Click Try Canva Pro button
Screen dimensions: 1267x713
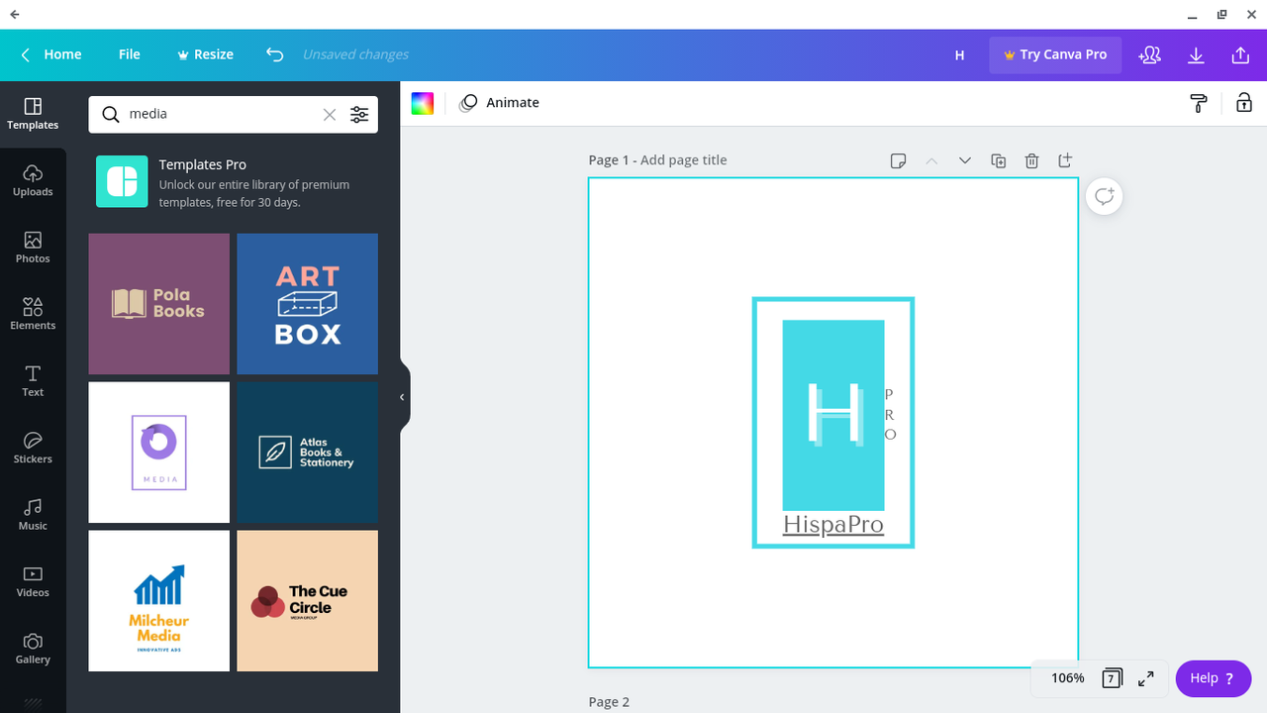1055,55
